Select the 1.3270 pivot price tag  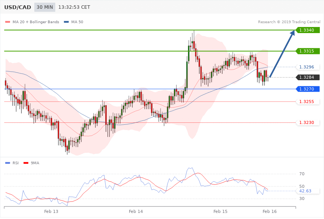[308, 89]
